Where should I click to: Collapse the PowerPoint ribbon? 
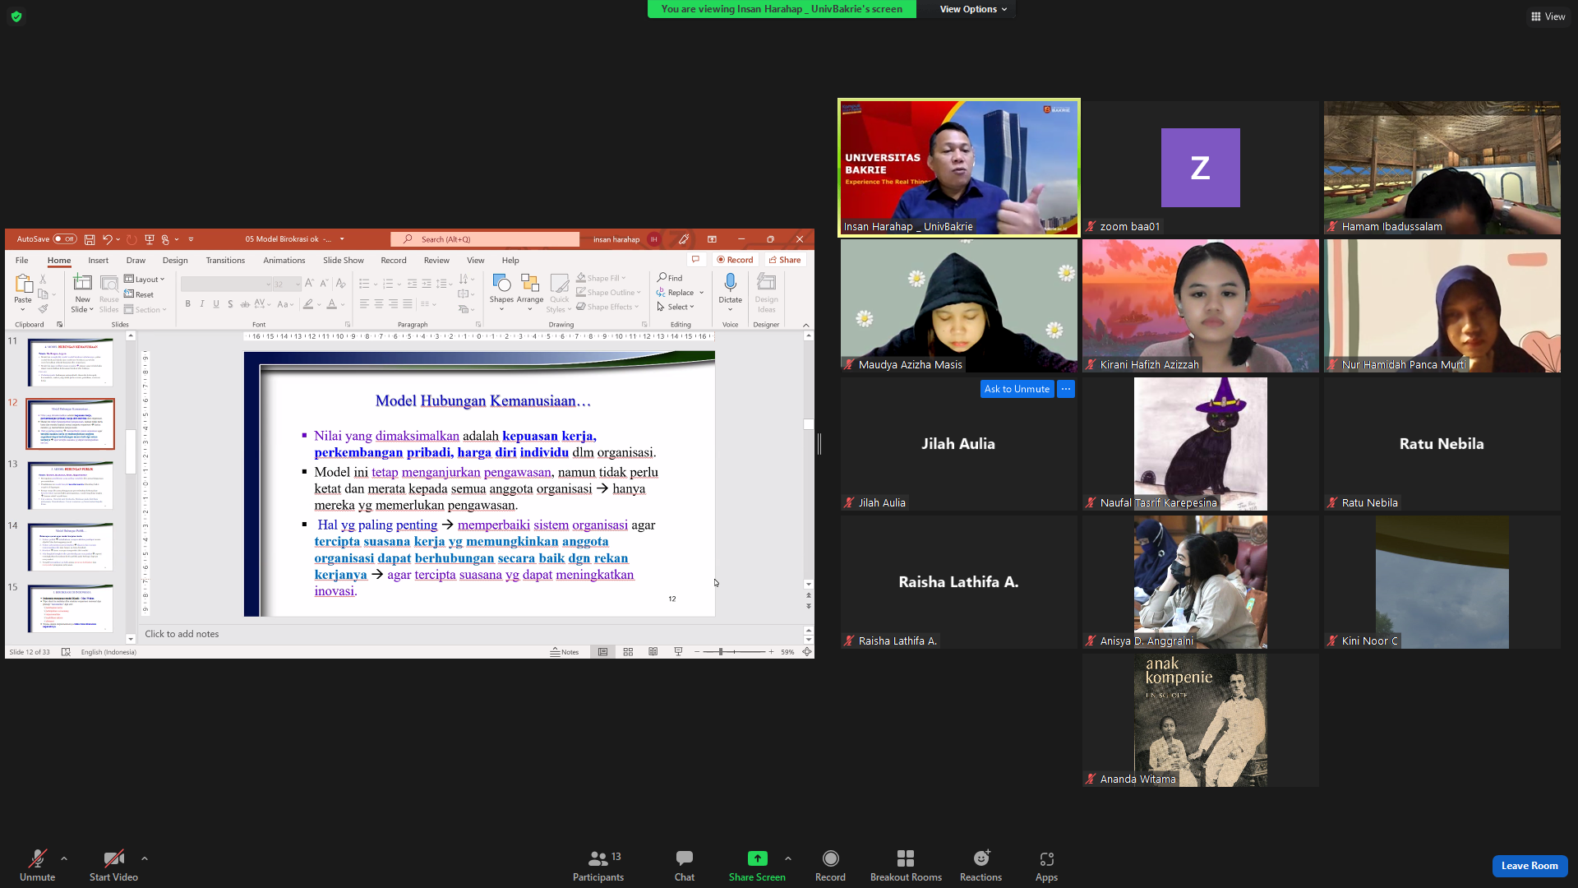tap(806, 325)
